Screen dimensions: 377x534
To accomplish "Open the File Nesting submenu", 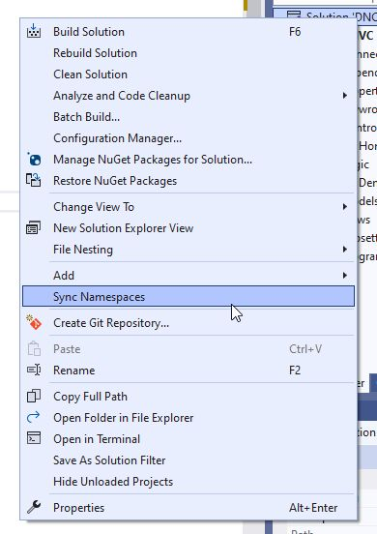I will click(188, 250).
